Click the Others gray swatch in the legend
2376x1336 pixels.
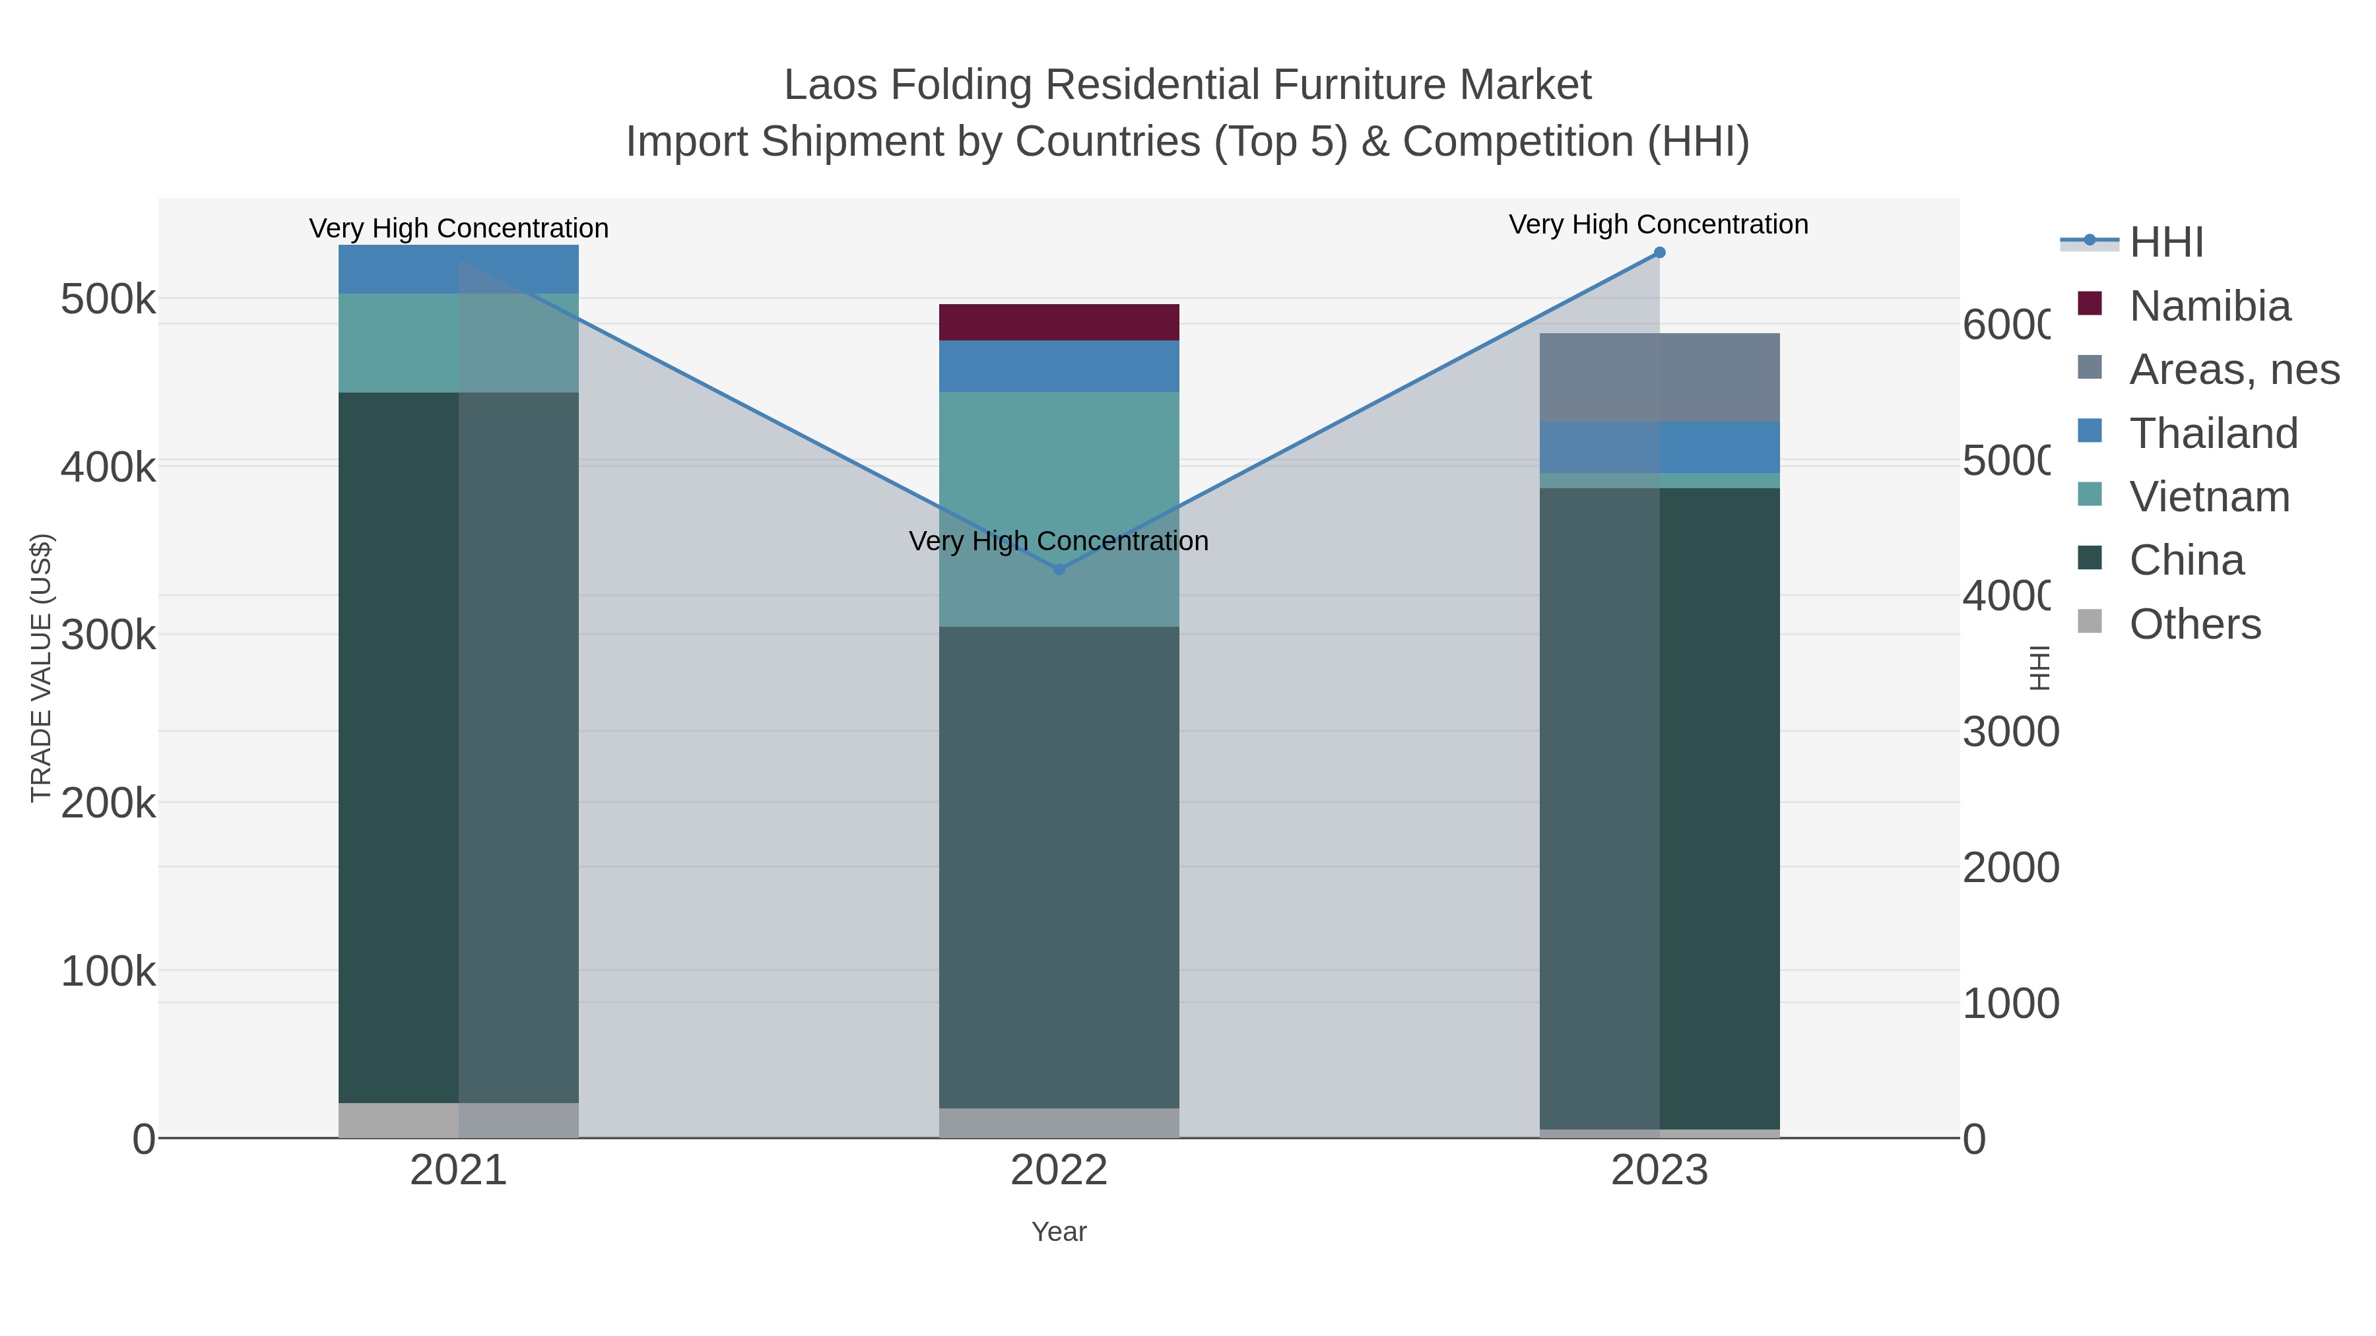click(2090, 621)
